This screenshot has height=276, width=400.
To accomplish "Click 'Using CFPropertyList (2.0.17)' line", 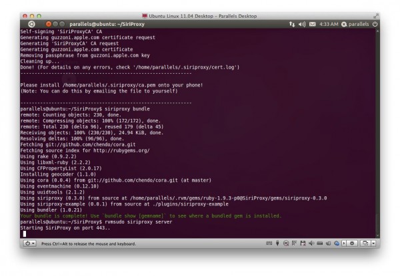I will pyautogui.click(x=61, y=168).
